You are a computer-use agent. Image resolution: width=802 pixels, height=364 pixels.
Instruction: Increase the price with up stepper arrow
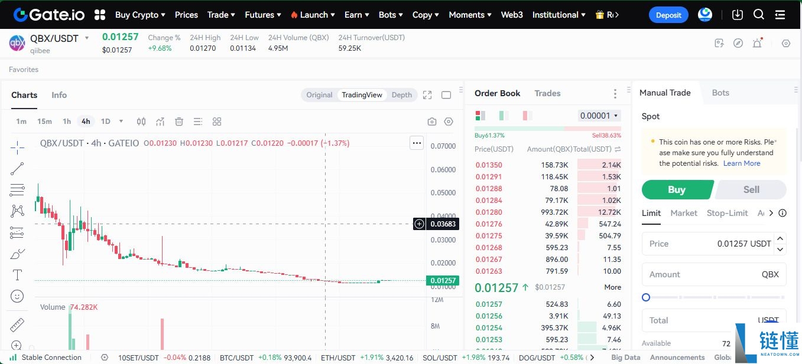pos(780,239)
